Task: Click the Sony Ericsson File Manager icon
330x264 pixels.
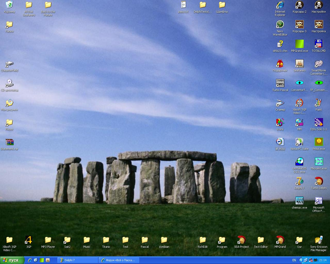Action: point(319,240)
